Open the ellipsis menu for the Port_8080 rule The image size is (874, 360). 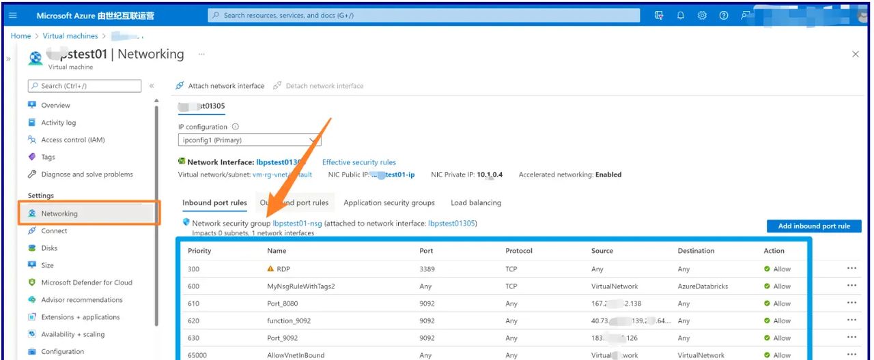(x=851, y=303)
